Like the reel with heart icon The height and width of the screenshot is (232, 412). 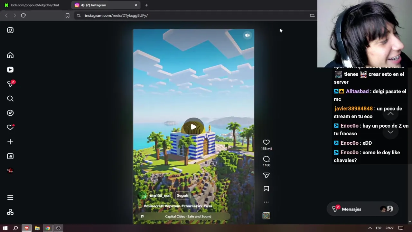point(266,142)
